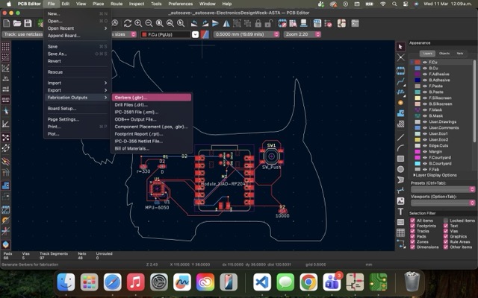This screenshot has width=478, height=298.
Task: Click the B.Cu blue color swatch
Action: coord(418,68)
